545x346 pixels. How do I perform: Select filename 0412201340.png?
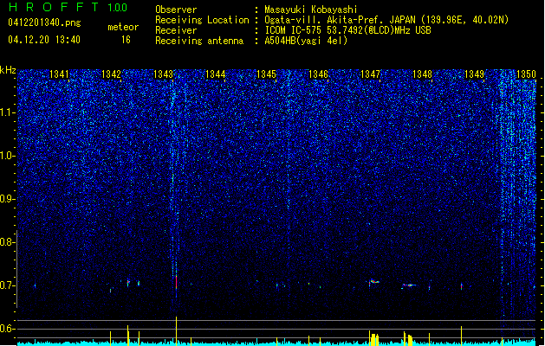44,22
